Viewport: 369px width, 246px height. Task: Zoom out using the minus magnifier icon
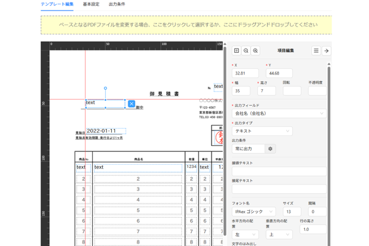tap(246, 51)
